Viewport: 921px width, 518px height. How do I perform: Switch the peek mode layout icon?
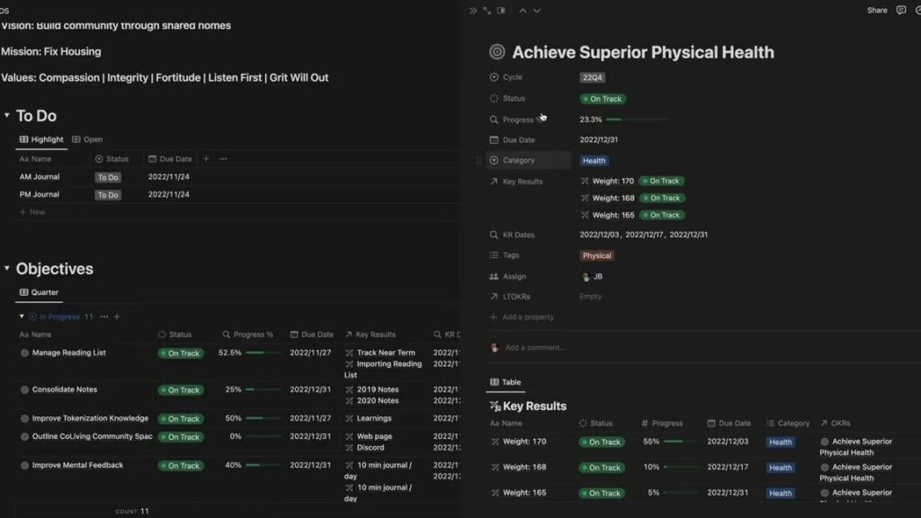click(501, 11)
